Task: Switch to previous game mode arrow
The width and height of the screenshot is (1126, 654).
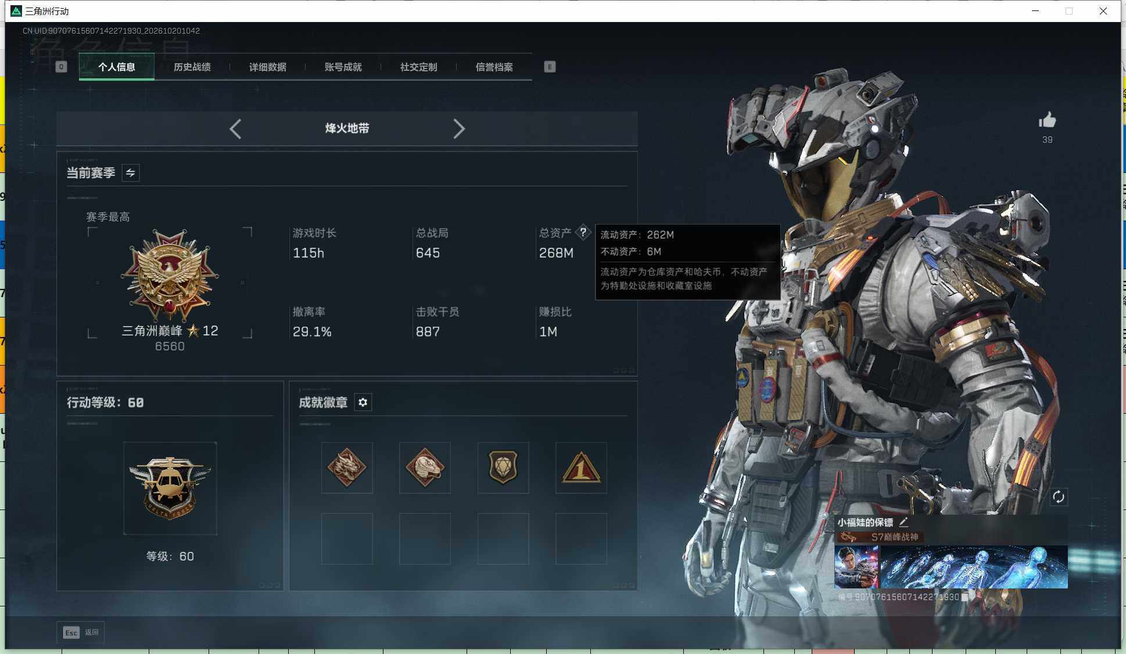Action: click(x=235, y=129)
